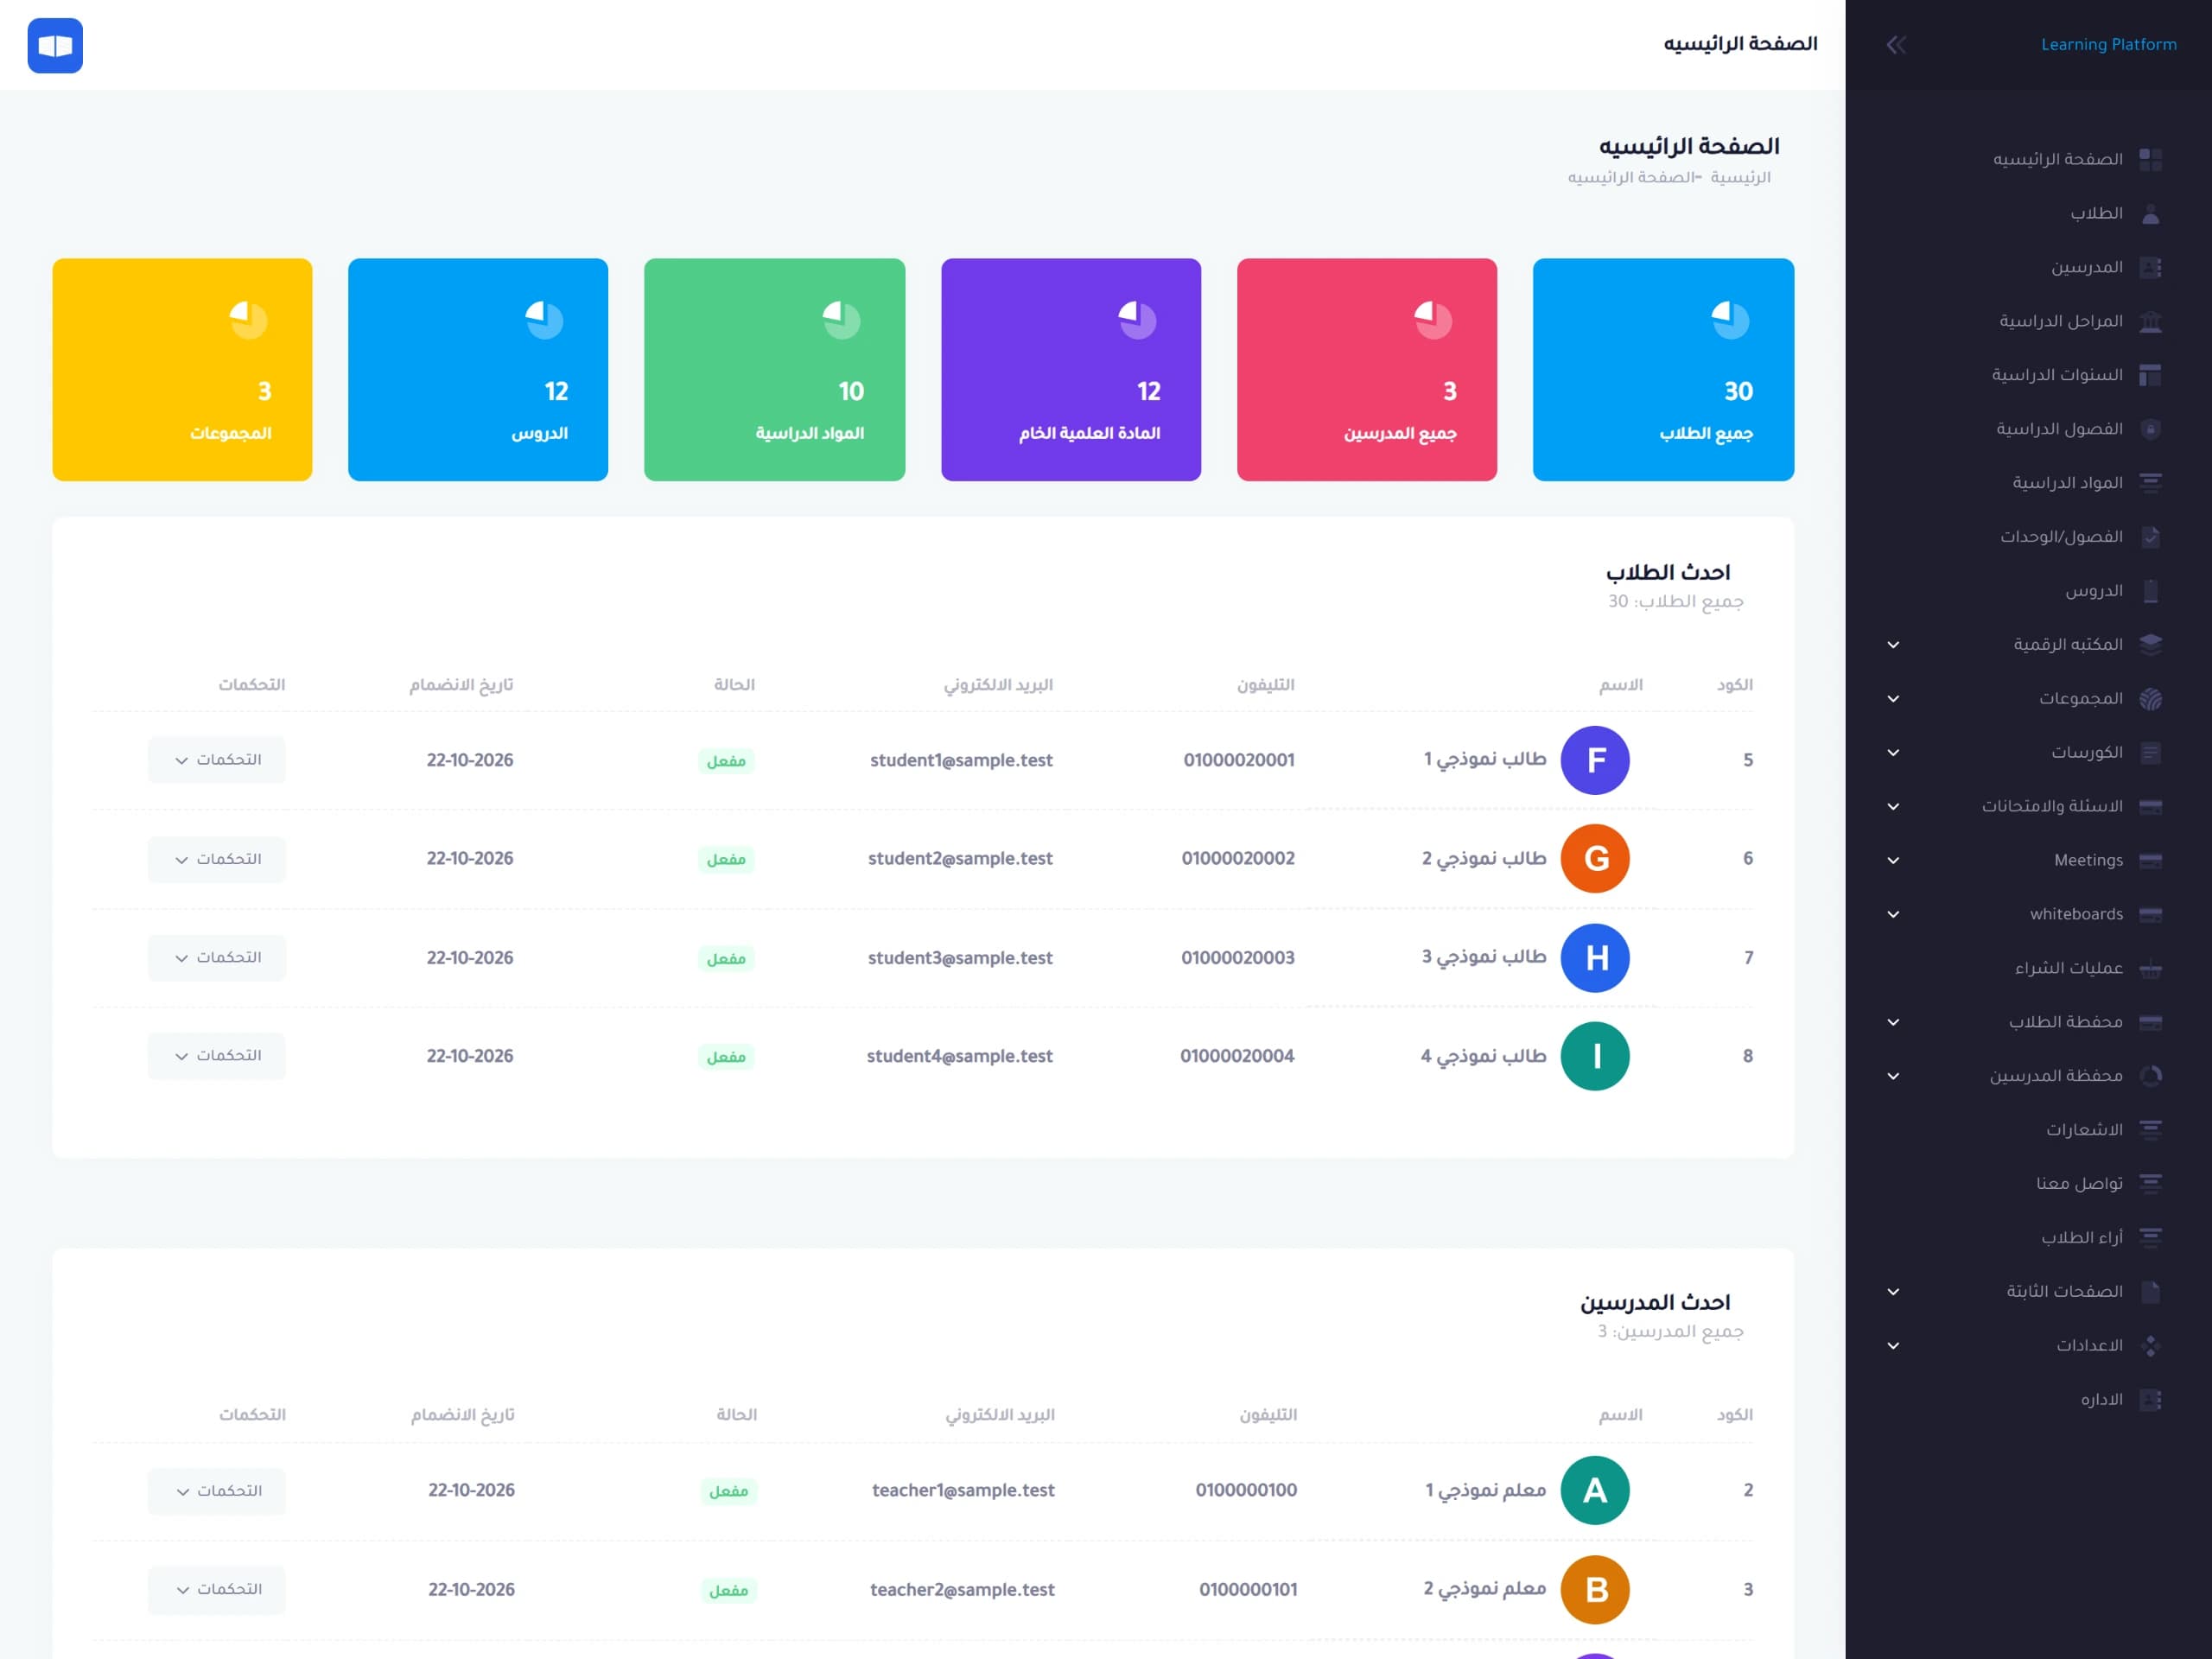Click the gear icon for الاعدادات
This screenshot has width=2212, height=1659.
click(2150, 1346)
